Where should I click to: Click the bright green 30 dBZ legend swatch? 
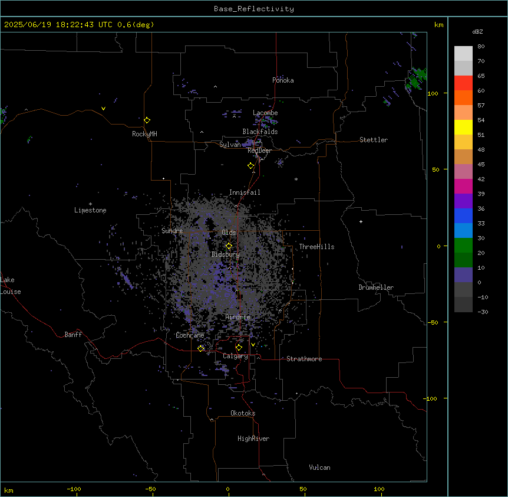pyautogui.click(x=463, y=246)
